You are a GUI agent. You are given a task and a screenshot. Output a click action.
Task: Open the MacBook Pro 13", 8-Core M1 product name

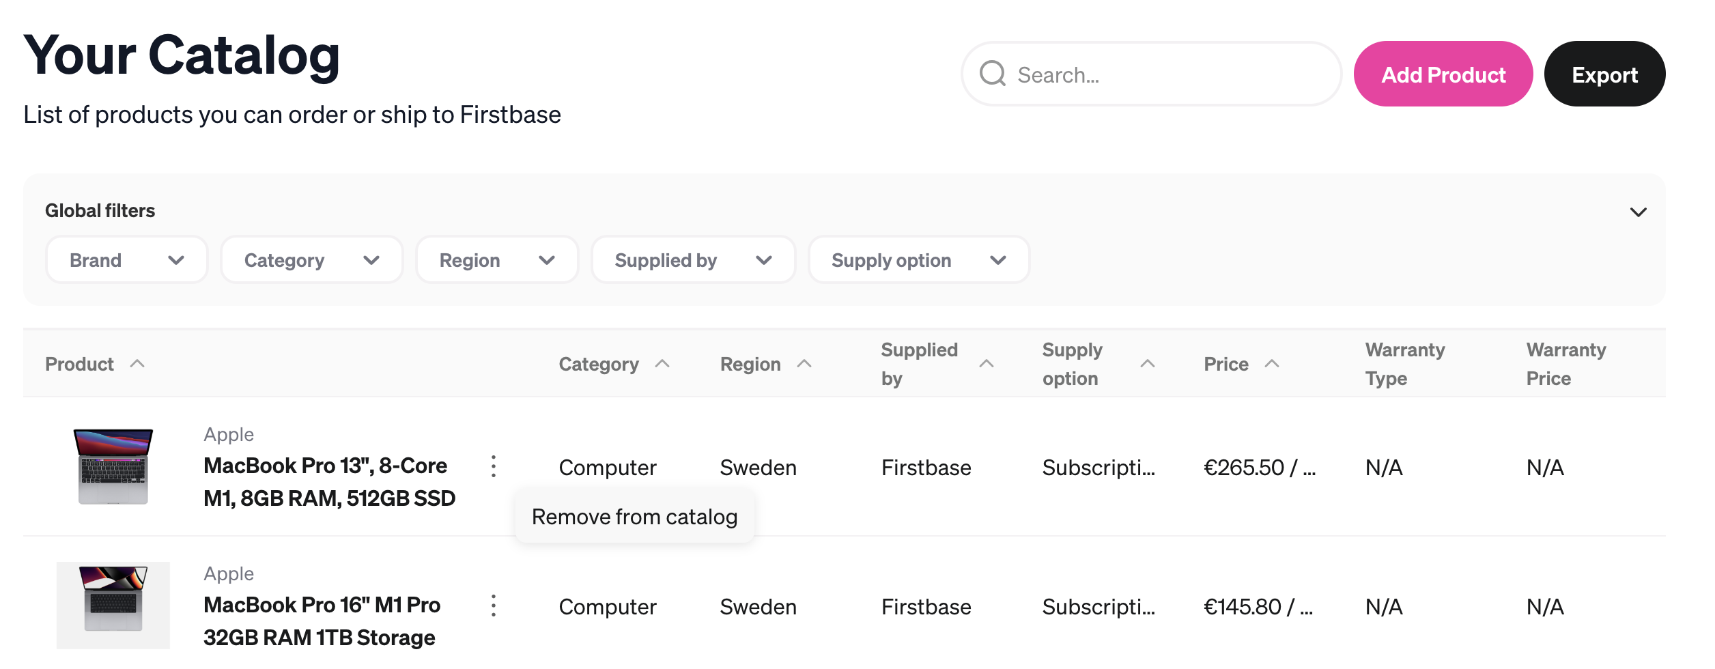click(329, 482)
